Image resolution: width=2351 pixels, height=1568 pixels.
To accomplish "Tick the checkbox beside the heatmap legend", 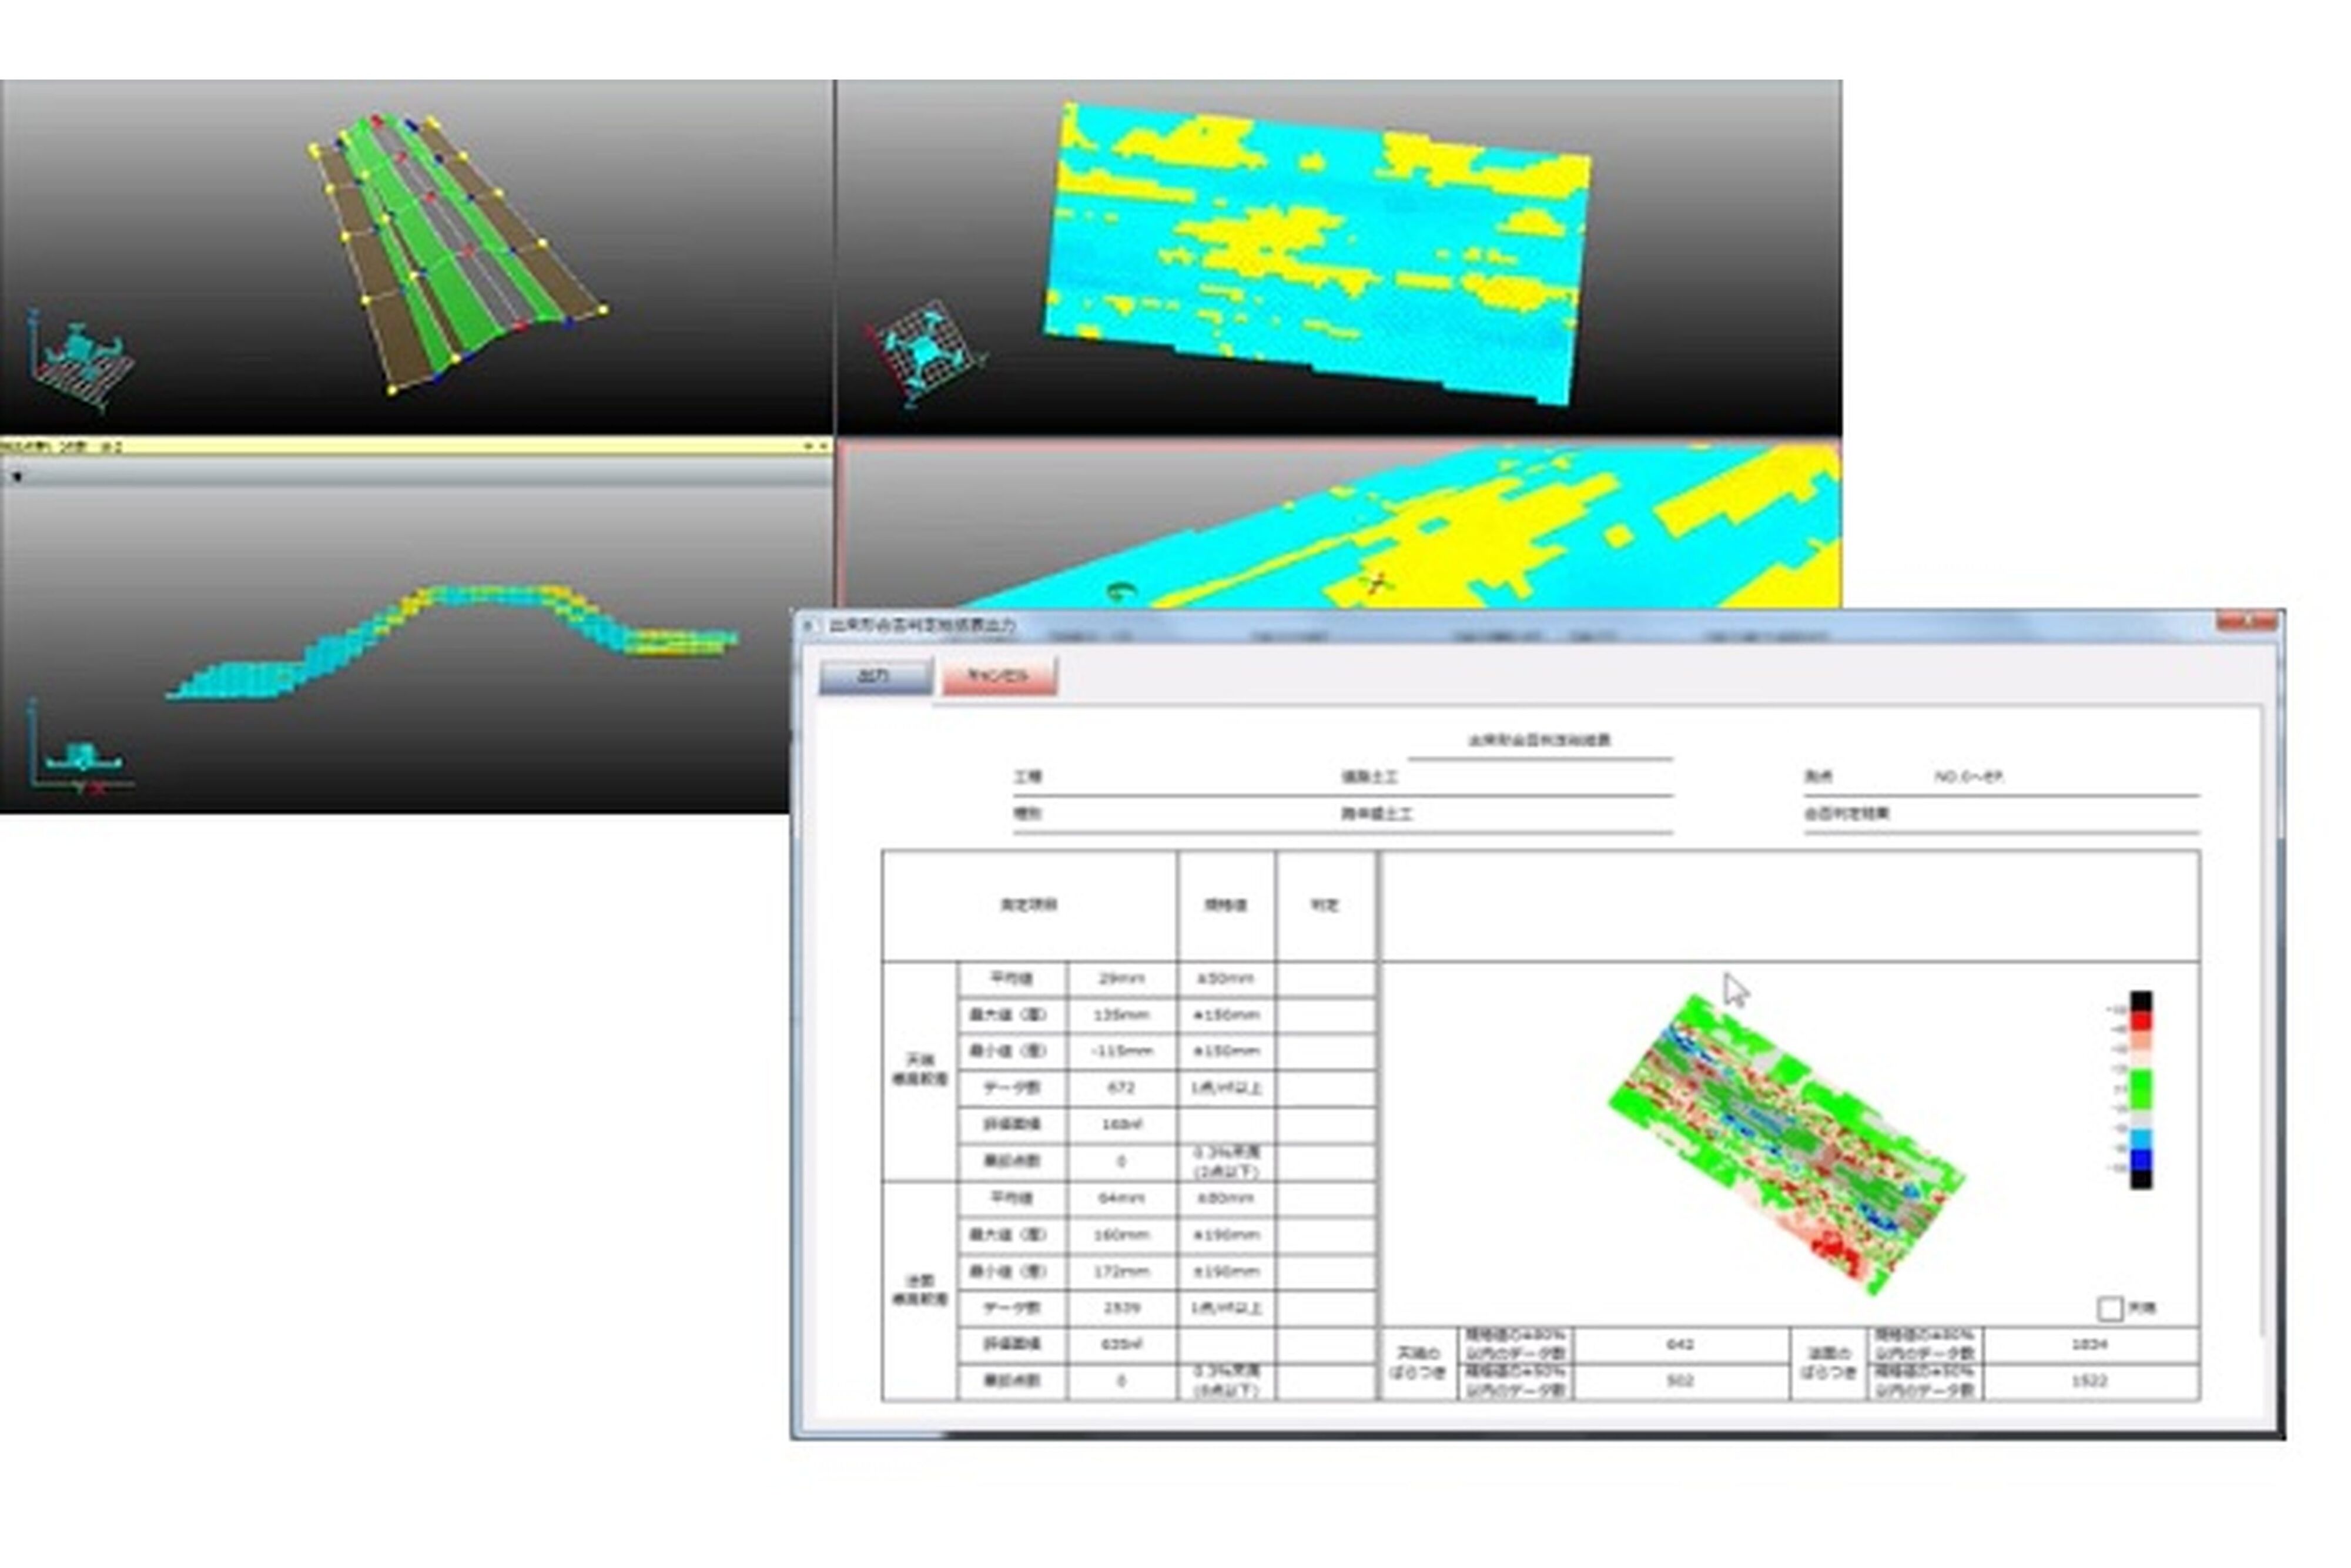I will (x=2109, y=1308).
